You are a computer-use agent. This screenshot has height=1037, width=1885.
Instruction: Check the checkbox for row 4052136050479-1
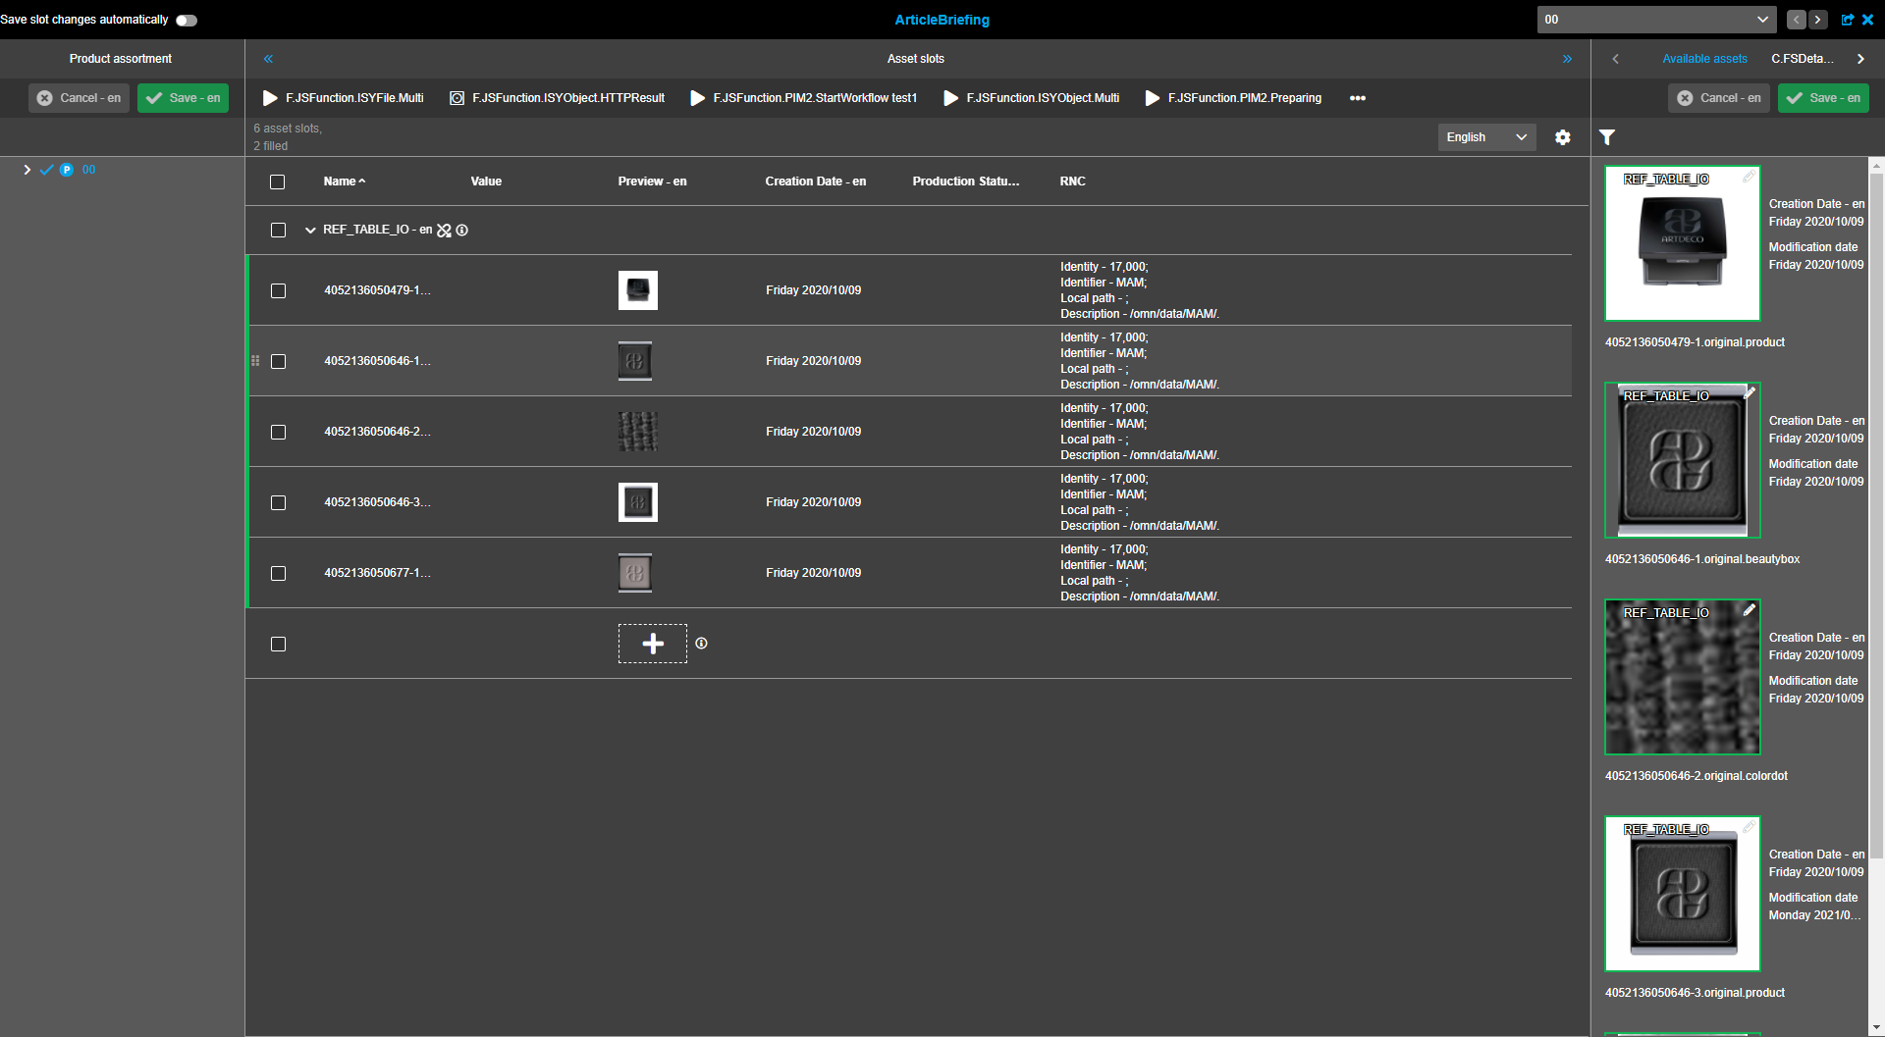coord(278,290)
